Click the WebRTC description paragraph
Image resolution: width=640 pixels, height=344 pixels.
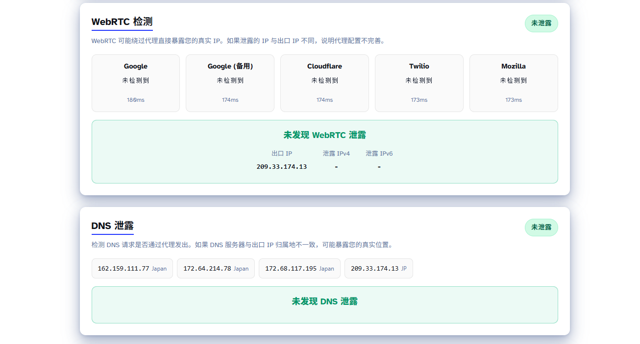coord(239,41)
